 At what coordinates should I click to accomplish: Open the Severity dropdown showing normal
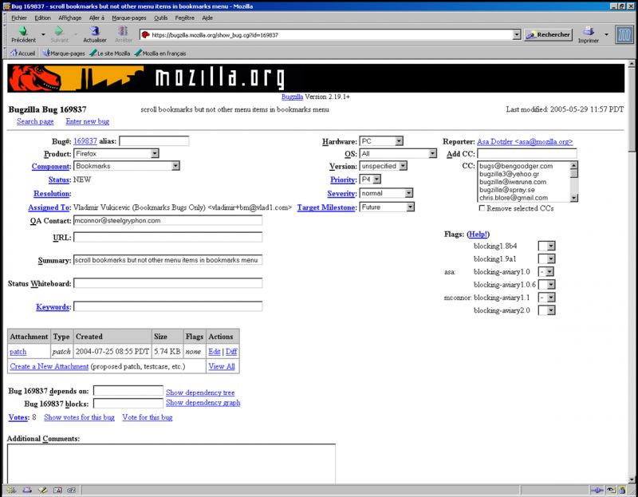click(x=386, y=193)
